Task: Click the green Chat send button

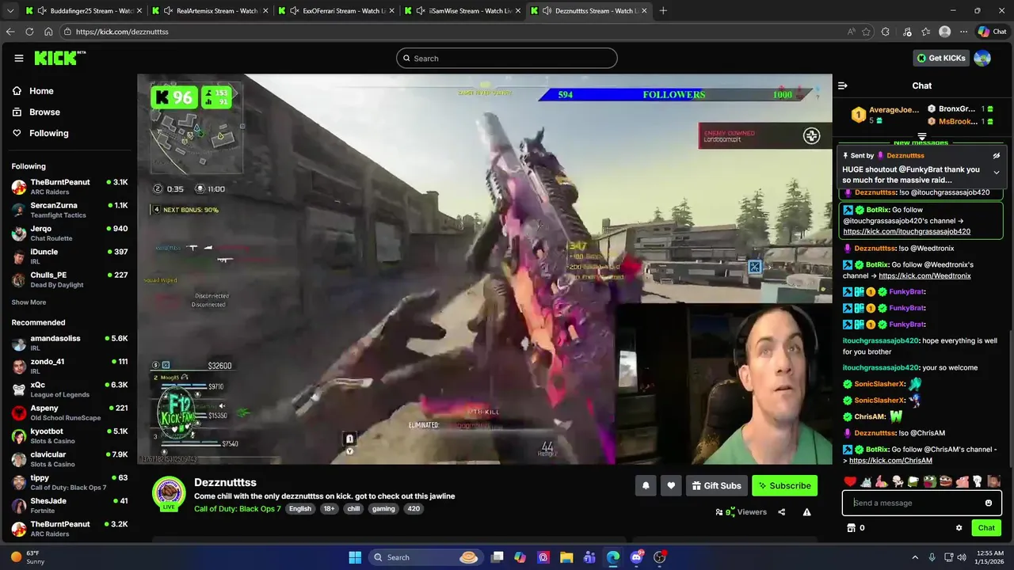Action: click(986, 528)
